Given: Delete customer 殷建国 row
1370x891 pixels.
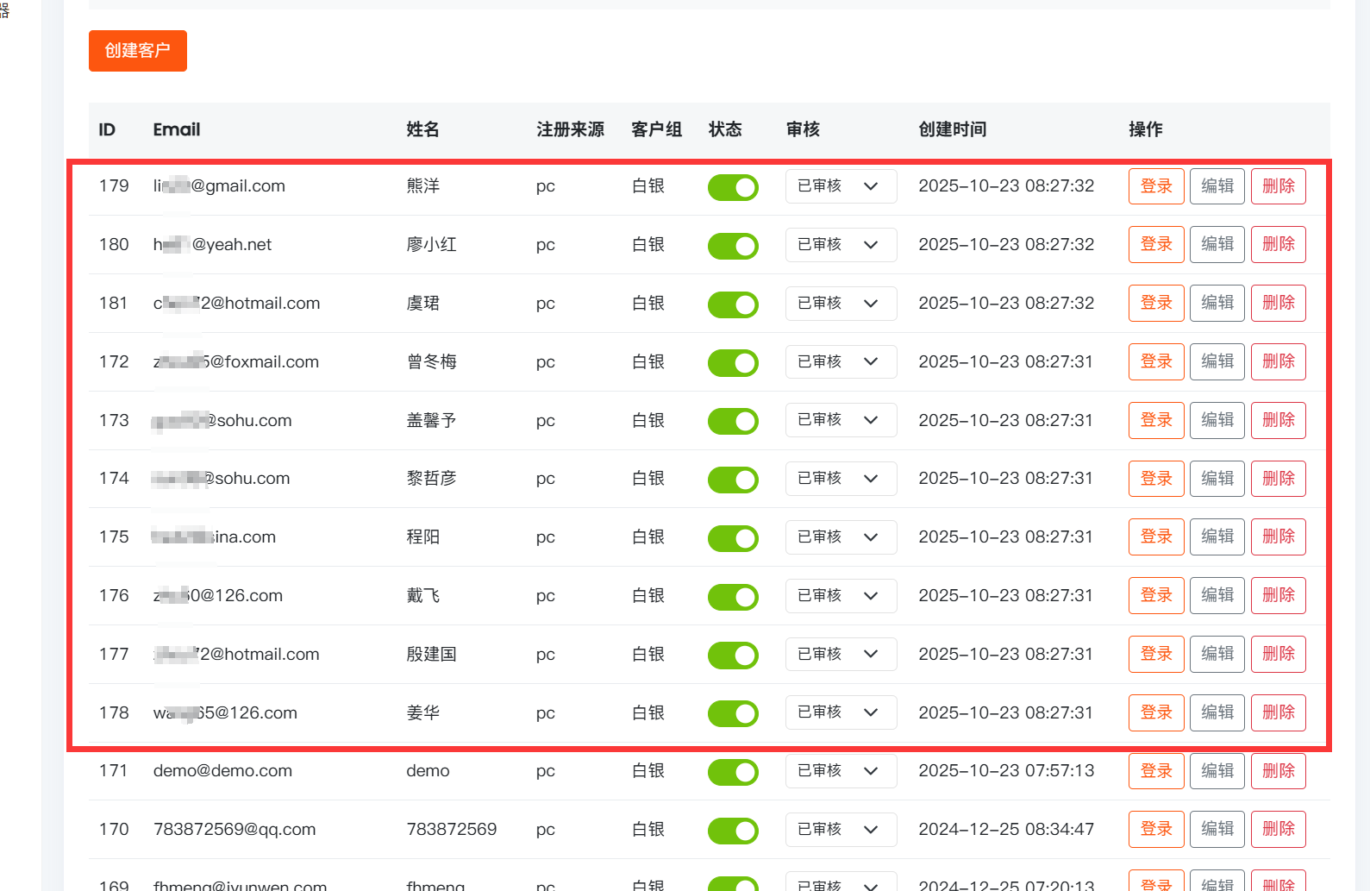Looking at the screenshot, I should click(x=1278, y=654).
